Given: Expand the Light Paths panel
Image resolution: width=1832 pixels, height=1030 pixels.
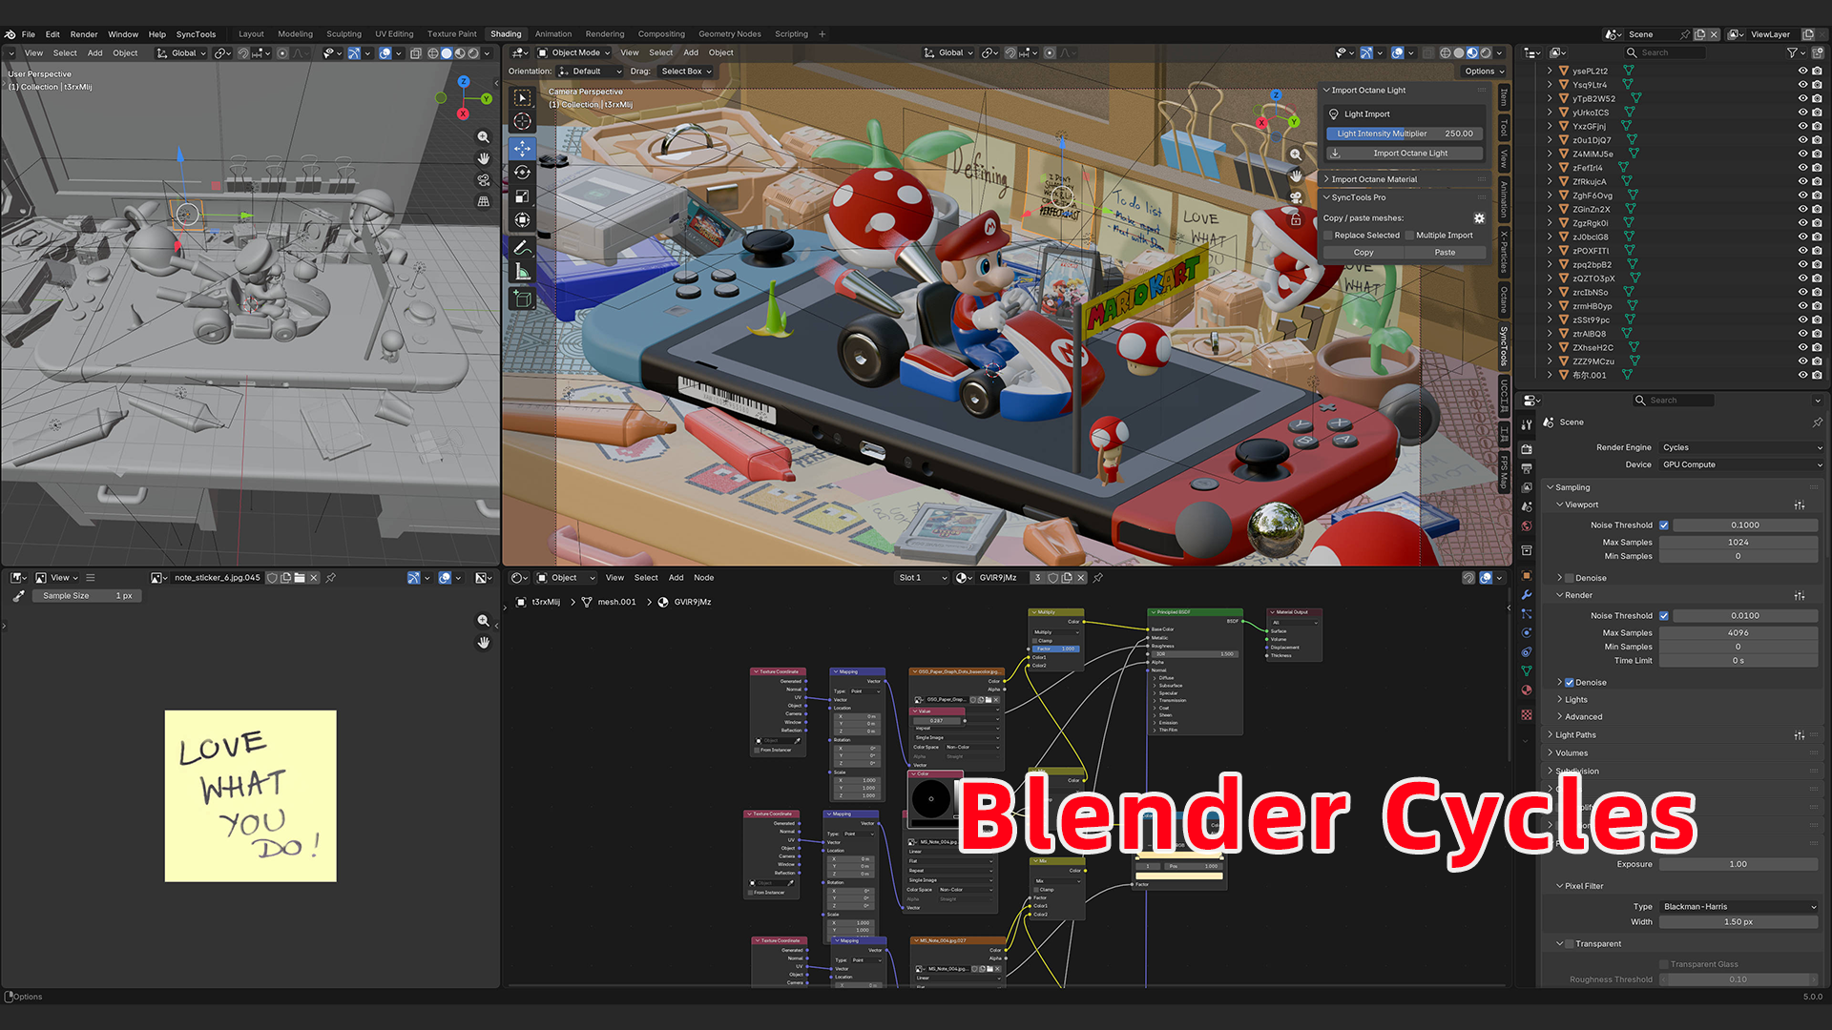Looking at the screenshot, I should point(1575,735).
